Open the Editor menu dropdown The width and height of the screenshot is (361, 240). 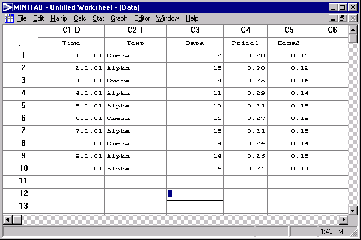142,18
